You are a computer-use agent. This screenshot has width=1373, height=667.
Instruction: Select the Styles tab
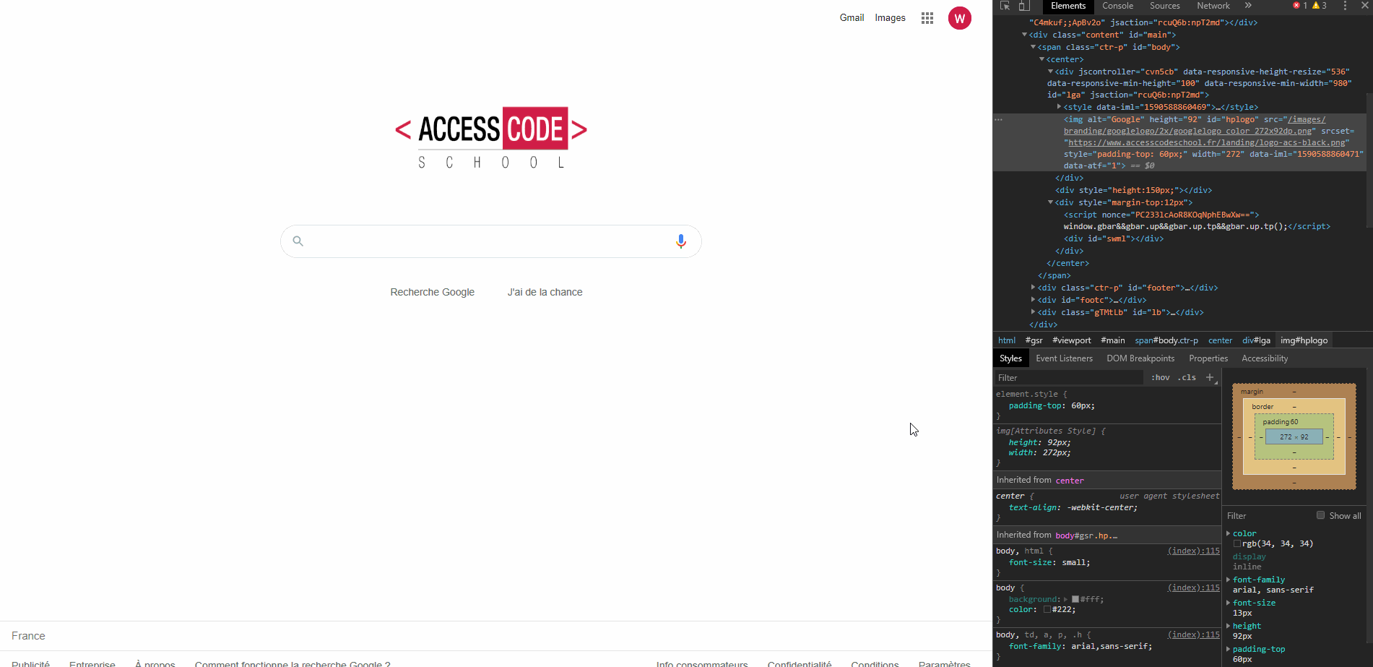(1010, 358)
